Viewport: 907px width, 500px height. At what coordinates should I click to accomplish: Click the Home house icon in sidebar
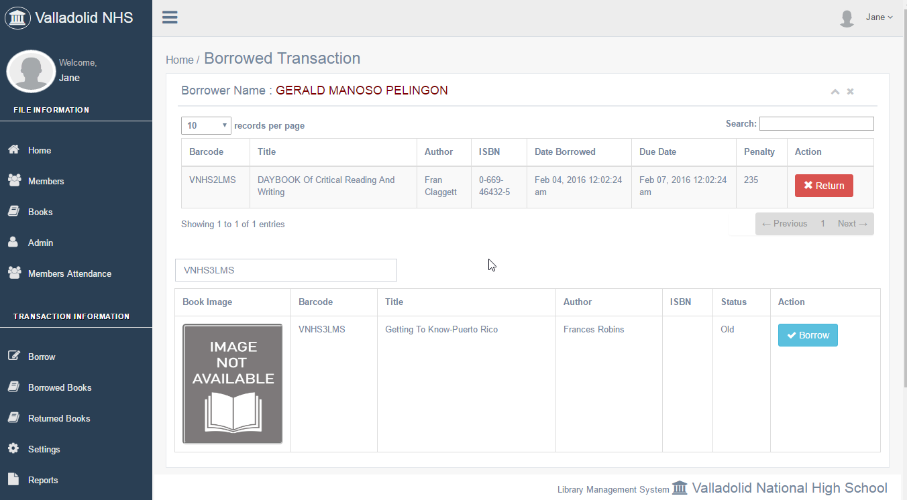click(x=13, y=150)
